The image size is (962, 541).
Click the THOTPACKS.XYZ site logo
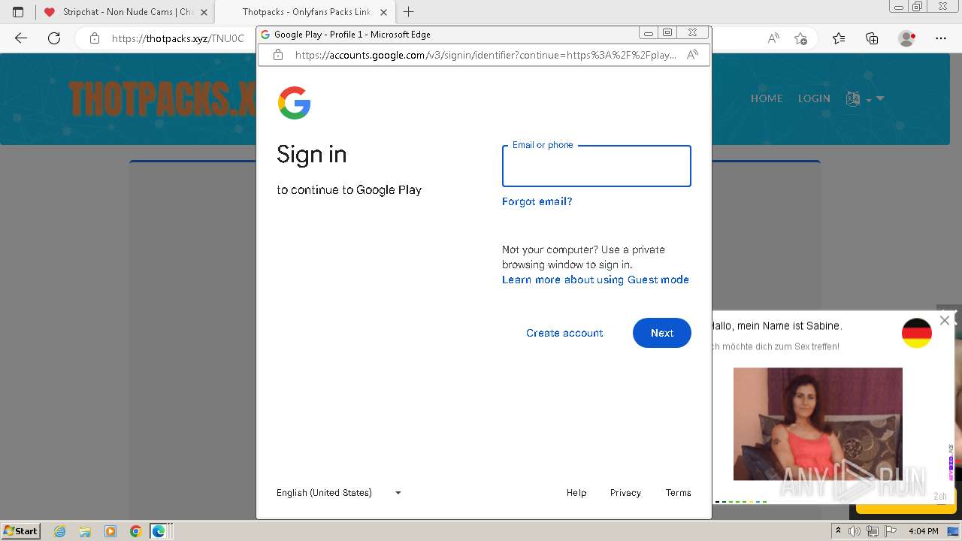(x=162, y=98)
